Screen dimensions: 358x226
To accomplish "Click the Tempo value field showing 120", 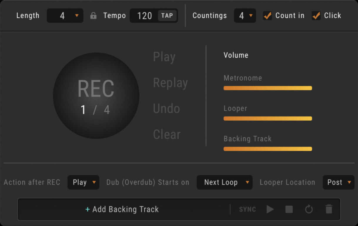I will tap(144, 16).
